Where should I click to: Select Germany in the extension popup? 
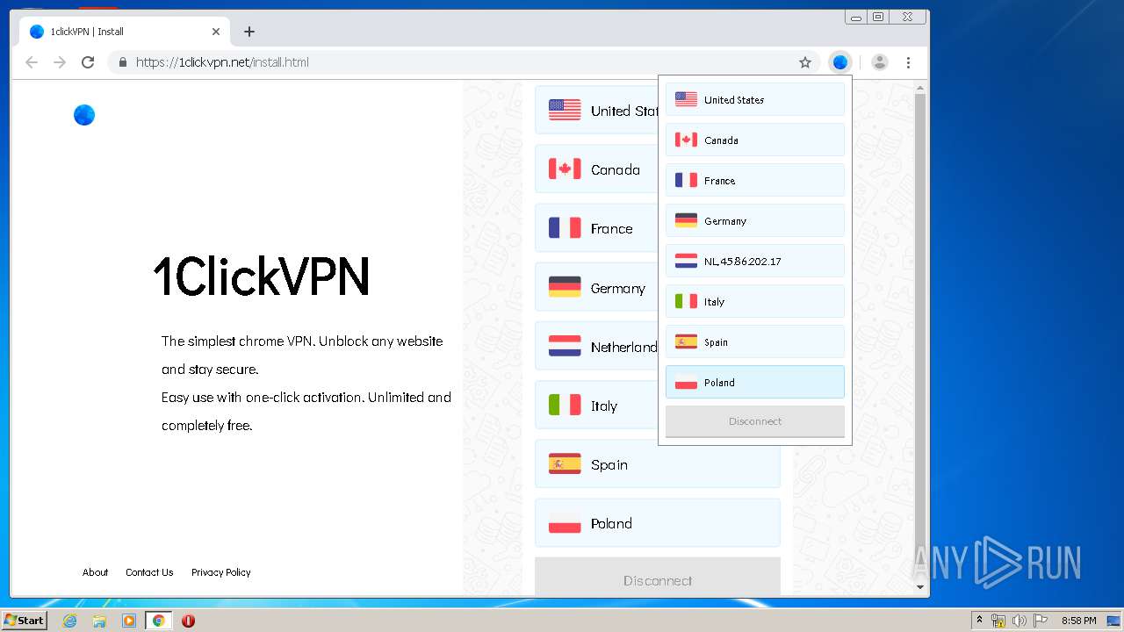point(755,220)
